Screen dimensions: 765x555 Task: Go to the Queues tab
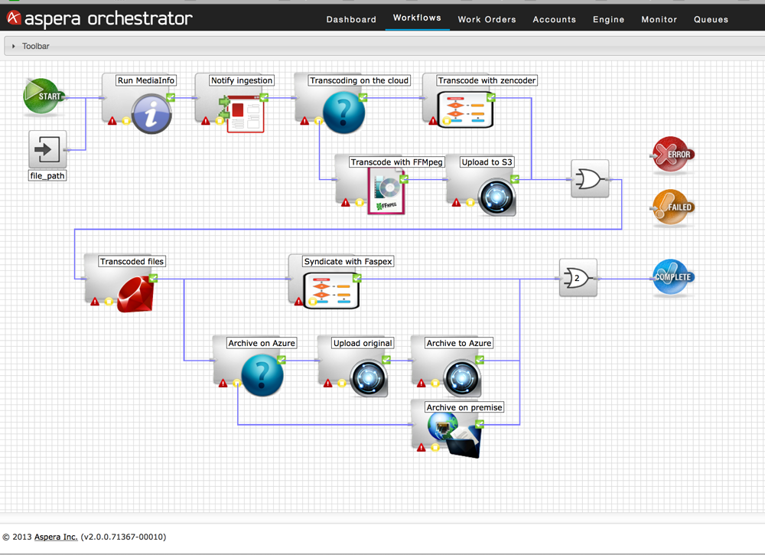click(711, 19)
